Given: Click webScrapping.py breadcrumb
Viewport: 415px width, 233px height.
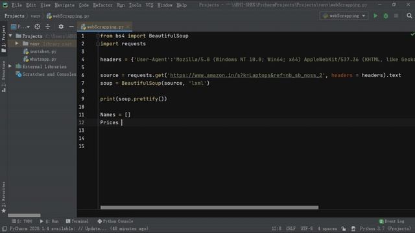Looking at the screenshot, I should click(x=68, y=16).
